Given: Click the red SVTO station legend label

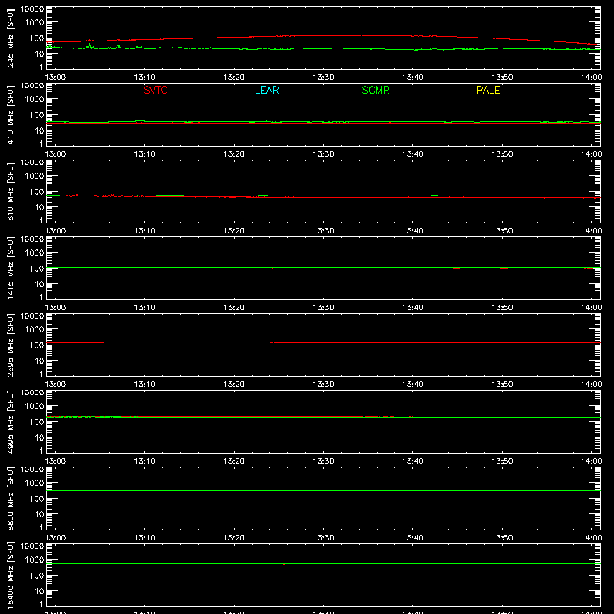Looking at the screenshot, I should tap(156, 90).
